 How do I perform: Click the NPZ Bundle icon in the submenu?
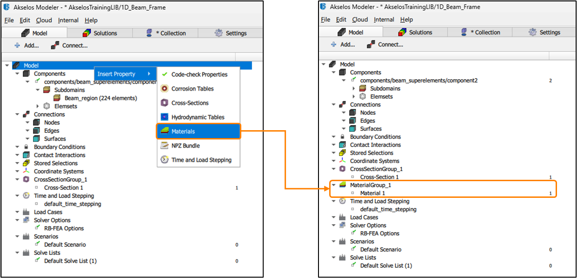tap(164, 145)
